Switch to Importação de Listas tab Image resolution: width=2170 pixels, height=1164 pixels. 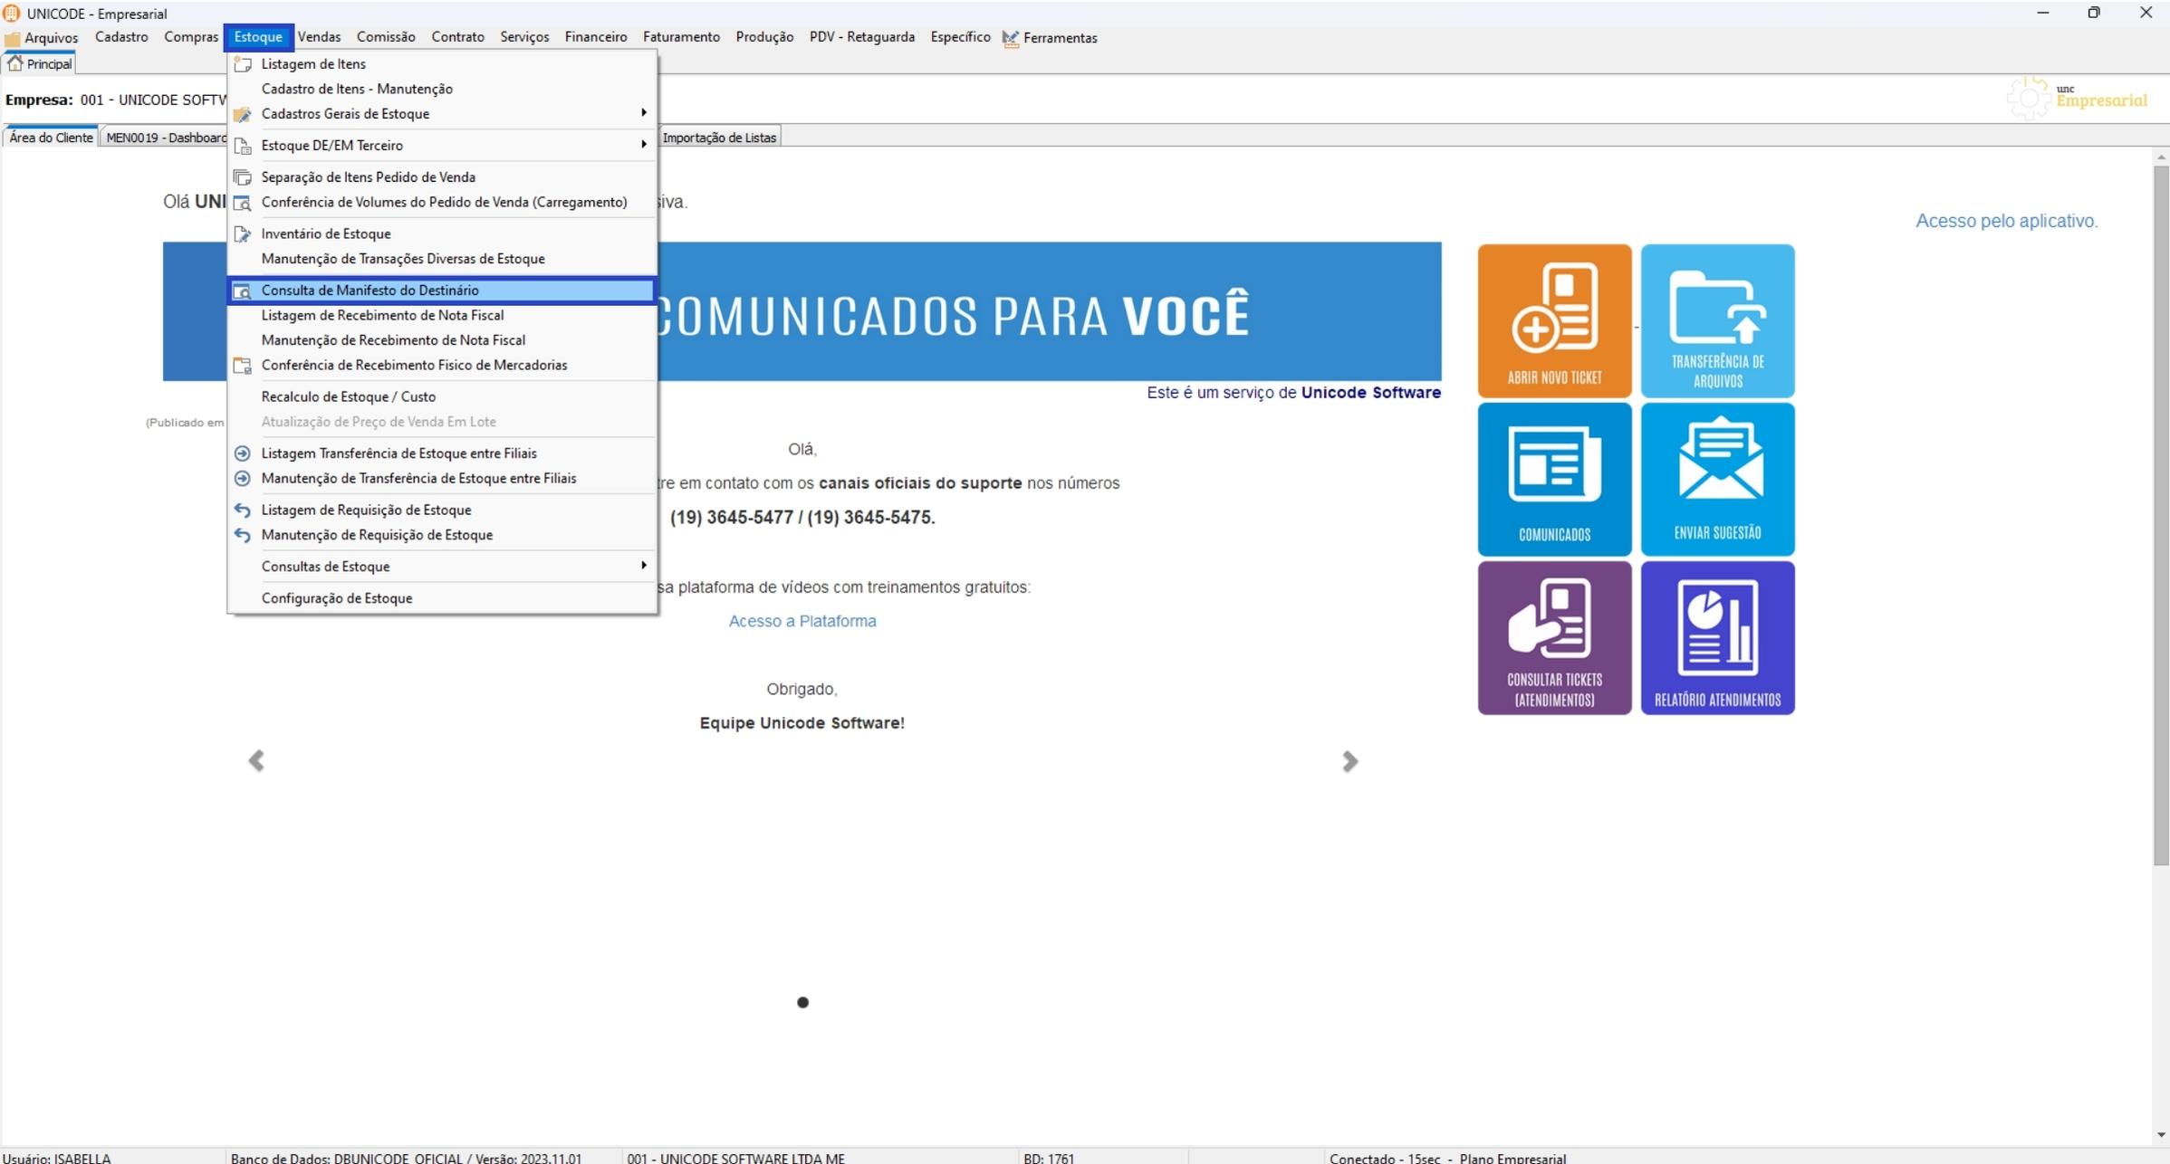(719, 138)
